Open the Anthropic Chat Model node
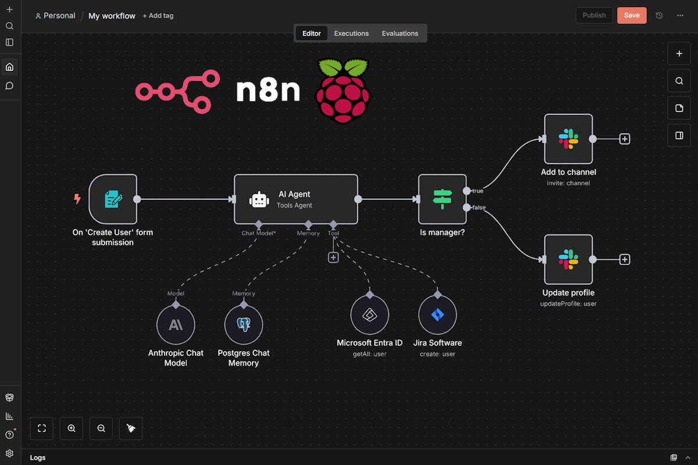The image size is (698, 465). click(x=176, y=325)
